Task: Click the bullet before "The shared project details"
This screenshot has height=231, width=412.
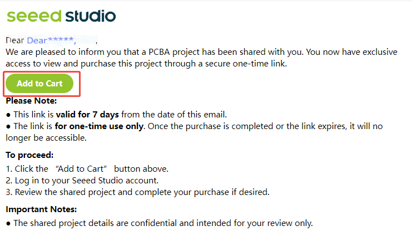Action: pos(8,223)
